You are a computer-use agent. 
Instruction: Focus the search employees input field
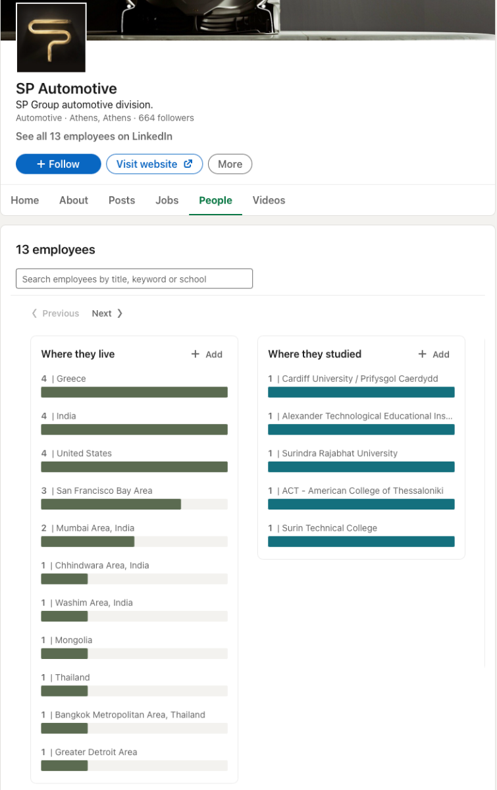(134, 278)
